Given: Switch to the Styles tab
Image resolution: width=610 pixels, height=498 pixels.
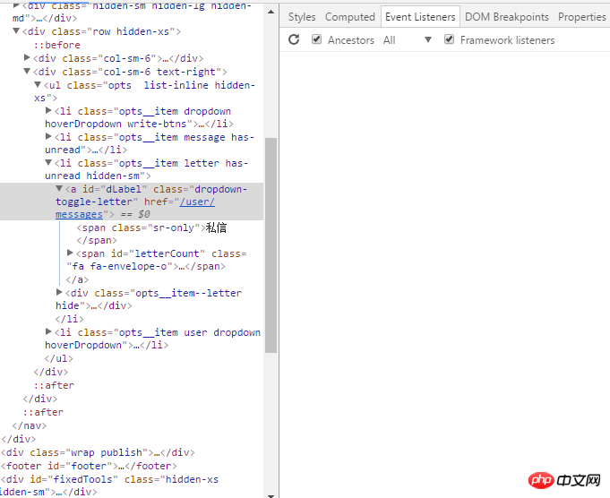Looking at the screenshot, I should (302, 17).
